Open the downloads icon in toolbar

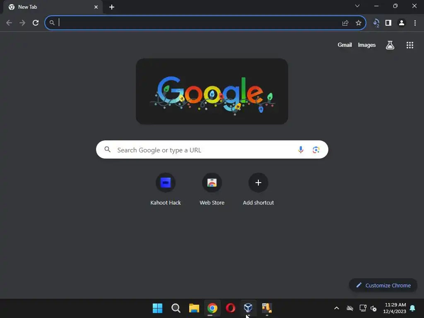point(376,23)
